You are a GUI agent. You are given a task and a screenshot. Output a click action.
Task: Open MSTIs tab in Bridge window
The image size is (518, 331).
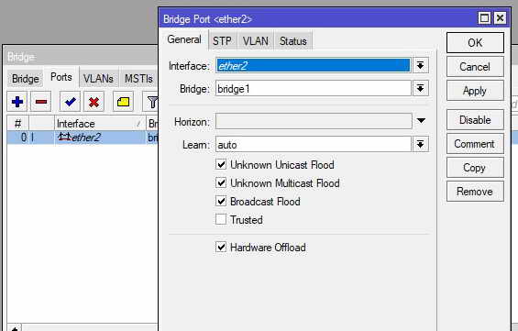point(138,79)
